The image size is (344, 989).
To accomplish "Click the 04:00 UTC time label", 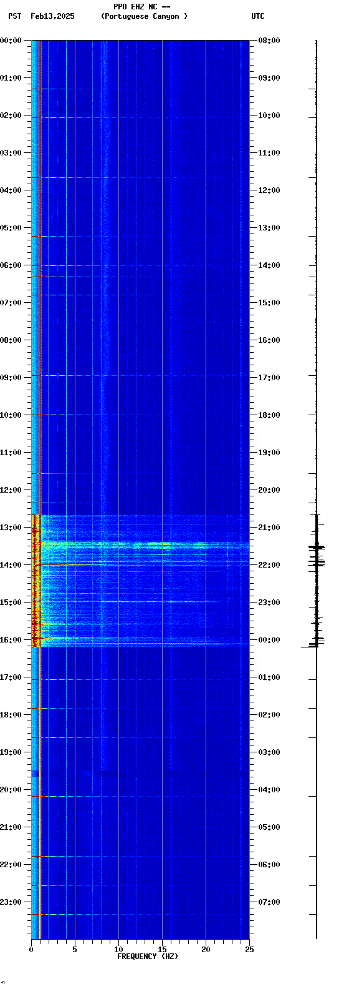I will click(x=269, y=790).
